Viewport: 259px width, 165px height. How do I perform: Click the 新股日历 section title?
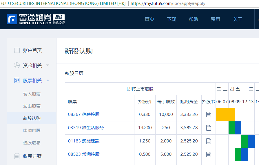(x=74, y=73)
